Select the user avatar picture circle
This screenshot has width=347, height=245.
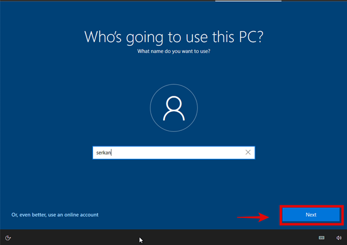173,108
